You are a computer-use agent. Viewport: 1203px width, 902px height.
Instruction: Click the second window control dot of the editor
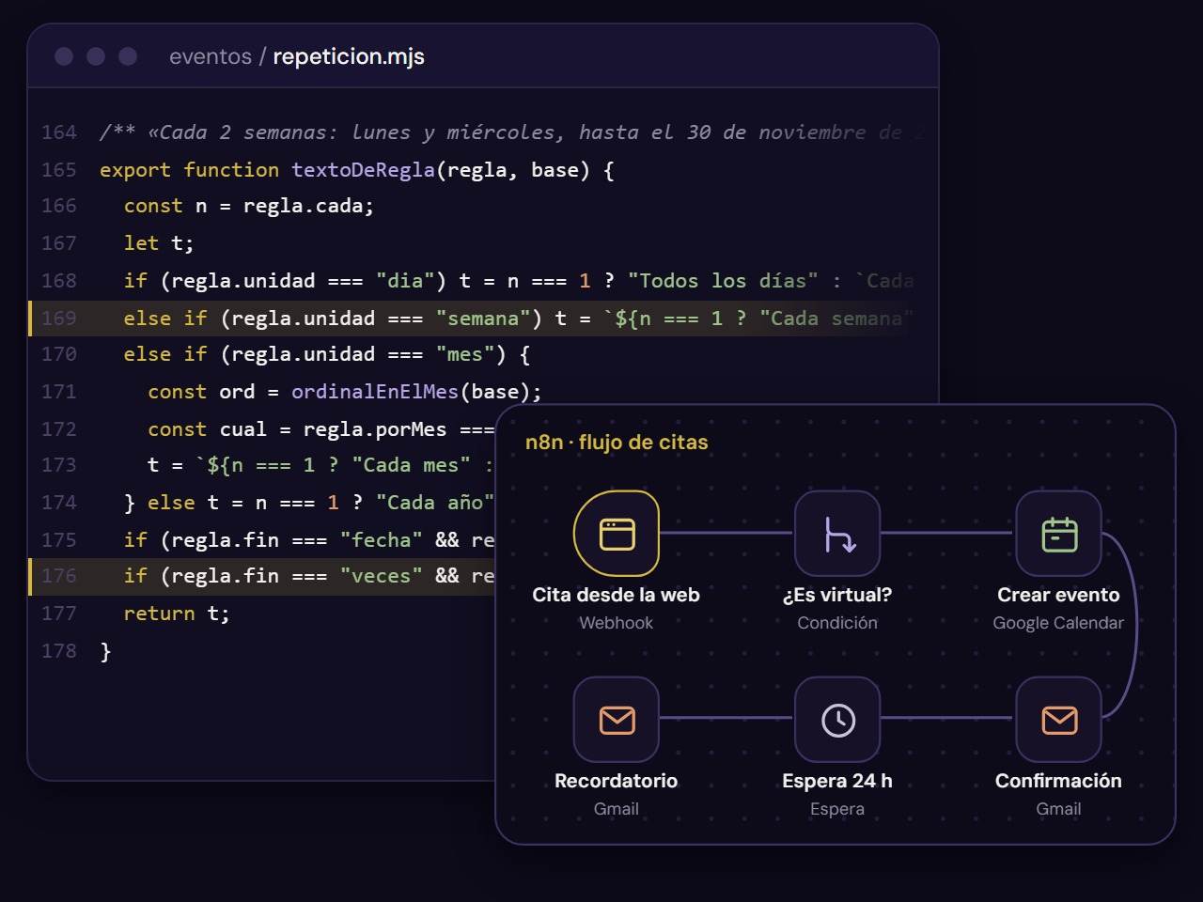pos(96,56)
